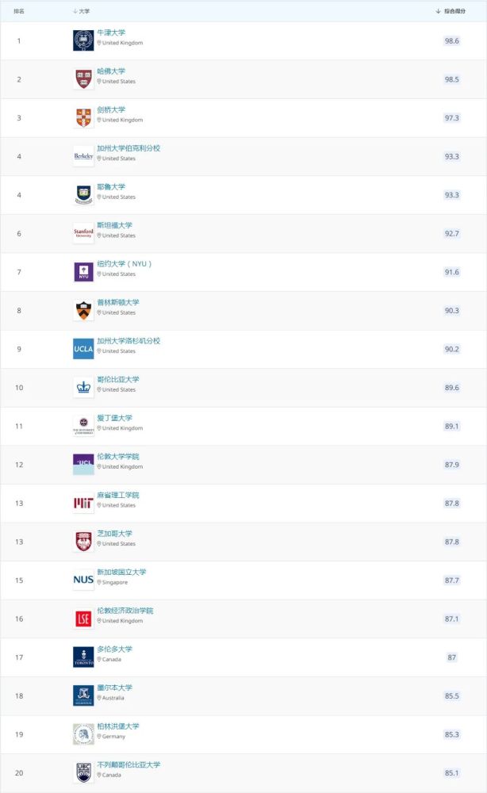The height and width of the screenshot is (793, 487).
Task: Click the Harvard University shield logo
Action: tap(83, 79)
